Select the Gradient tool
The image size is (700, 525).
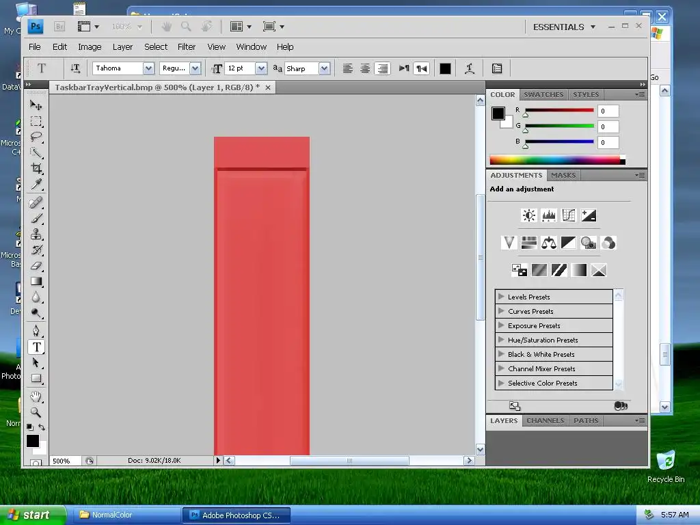coord(36,281)
